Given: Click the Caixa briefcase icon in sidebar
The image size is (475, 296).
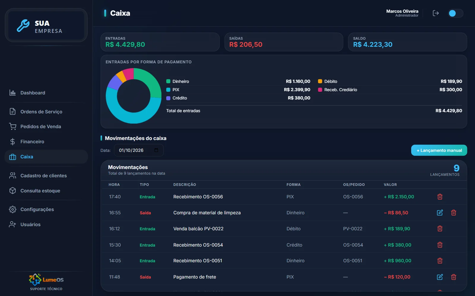Looking at the screenshot, I should tap(12, 157).
